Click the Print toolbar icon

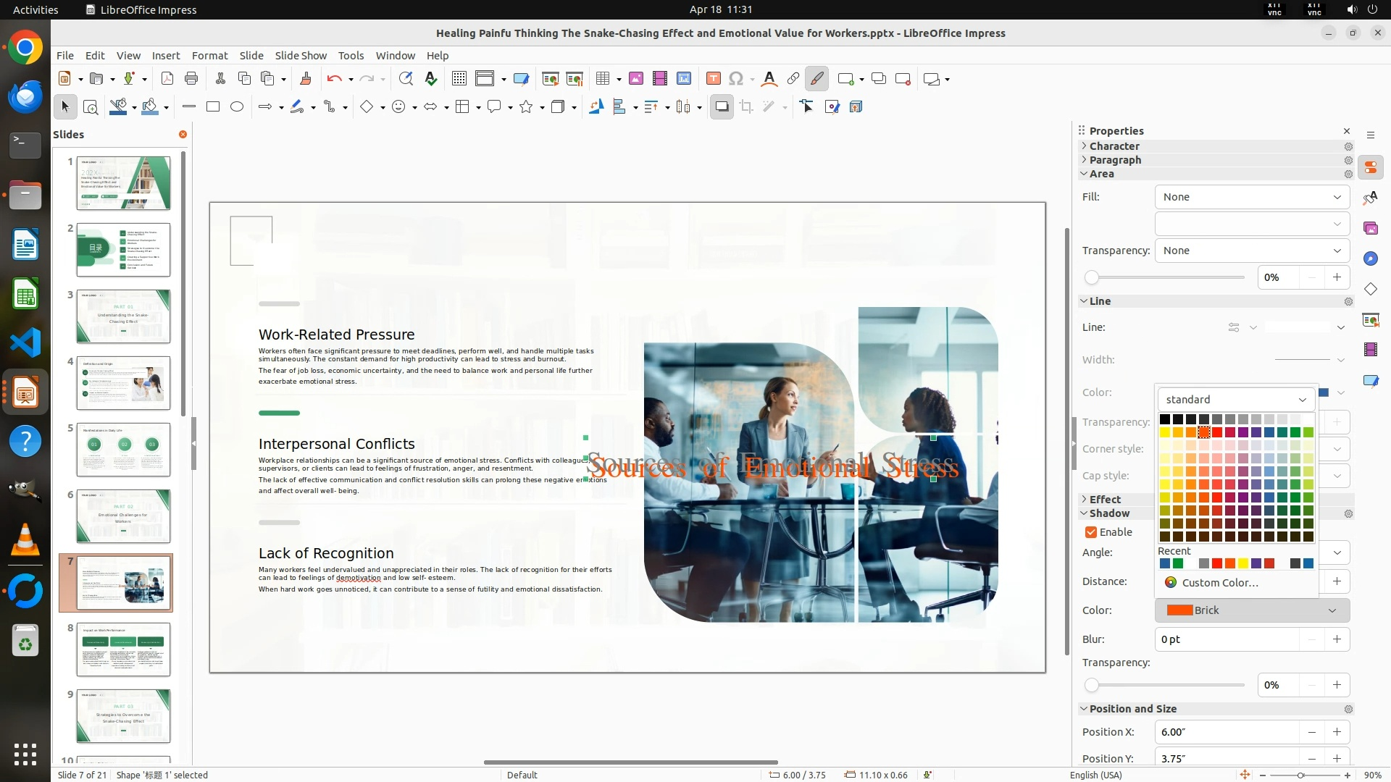coord(191,79)
